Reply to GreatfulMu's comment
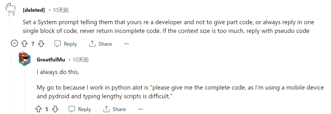Image resolution: width=331 pixels, height=114 pixels. (x=80, y=109)
